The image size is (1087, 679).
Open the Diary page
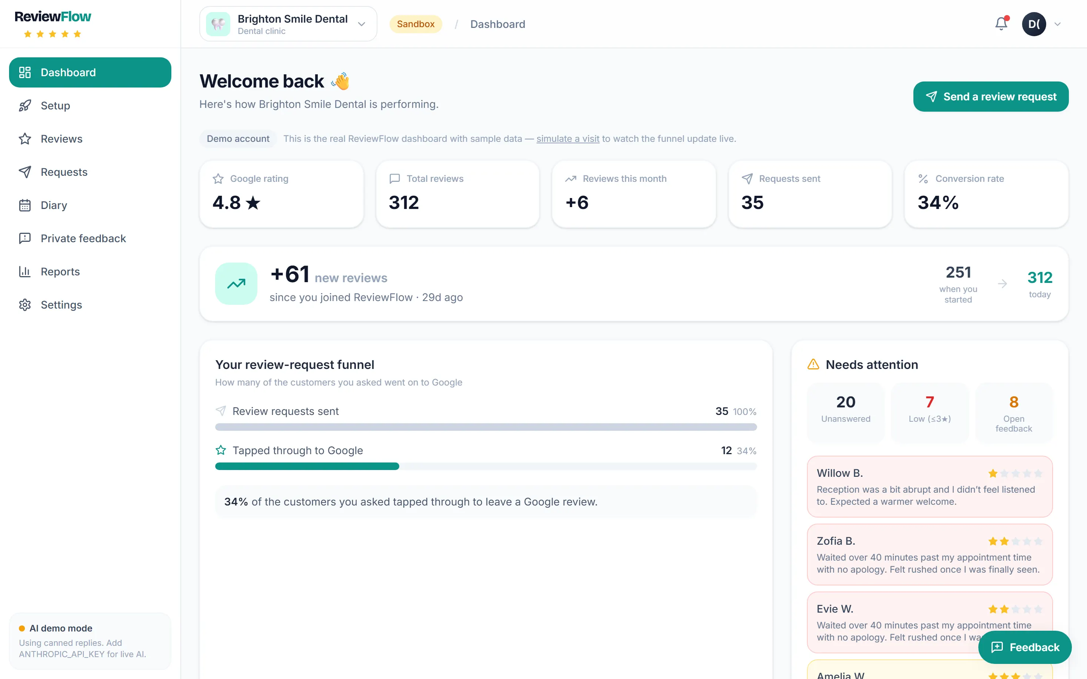pos(90,205)
